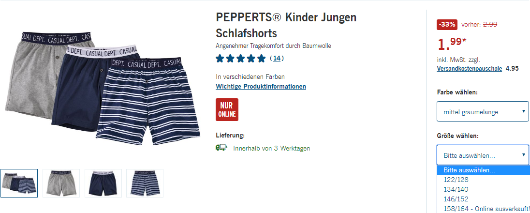The image size is (530, 213).
Task: Click the five-star rating icons
Action: click(241, 59)
